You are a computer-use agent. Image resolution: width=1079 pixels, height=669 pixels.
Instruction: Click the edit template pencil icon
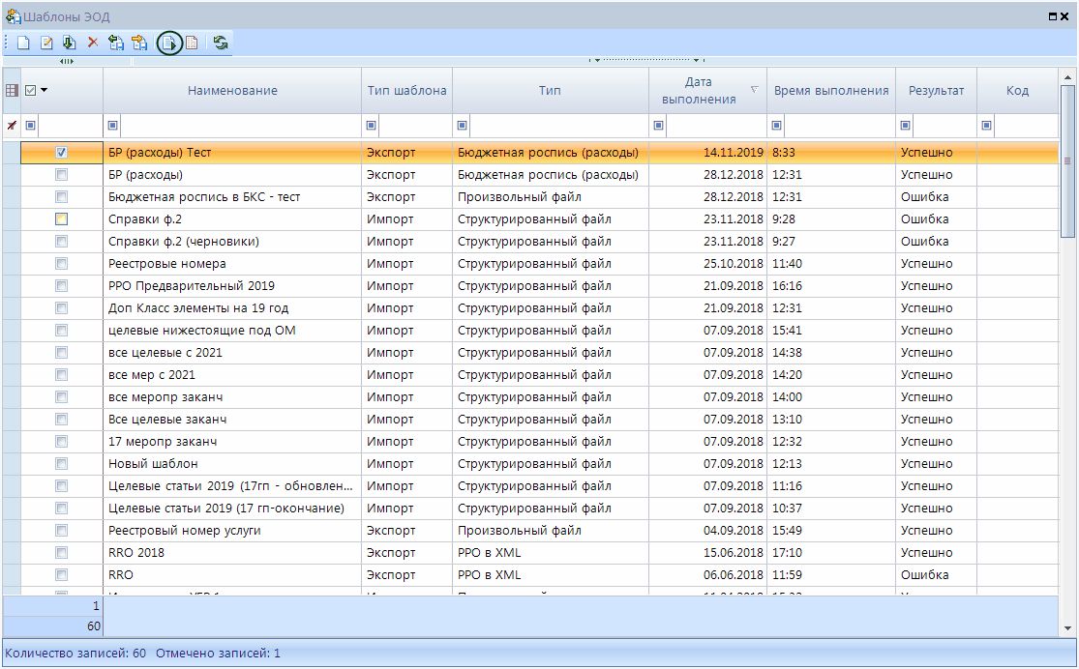pos(46,43)
